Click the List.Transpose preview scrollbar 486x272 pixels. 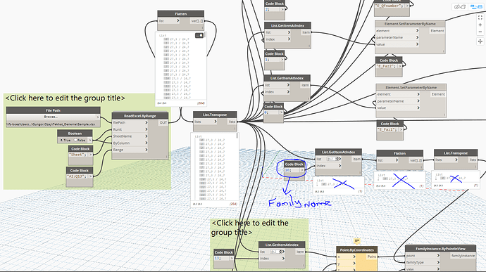coord(238,136)
